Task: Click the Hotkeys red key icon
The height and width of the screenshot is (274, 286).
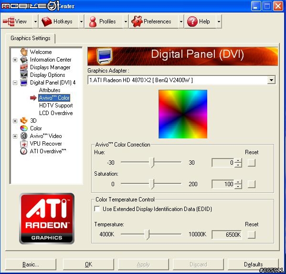Action: click(47, 21)
